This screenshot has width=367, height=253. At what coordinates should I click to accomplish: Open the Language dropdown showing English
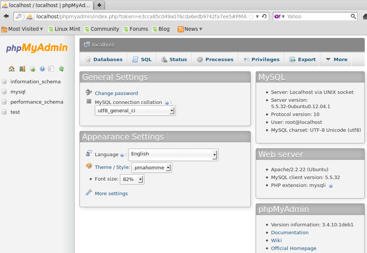[x=173, y=155]
